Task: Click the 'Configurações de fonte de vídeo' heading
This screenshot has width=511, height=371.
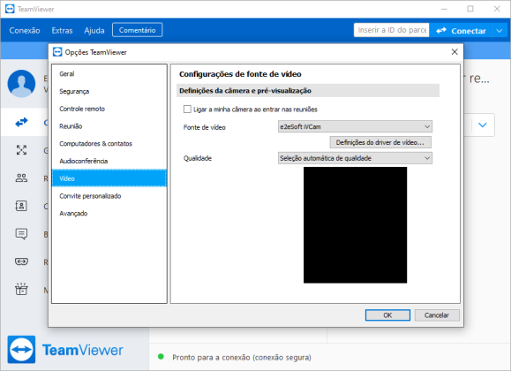Action: coord(240,74)
